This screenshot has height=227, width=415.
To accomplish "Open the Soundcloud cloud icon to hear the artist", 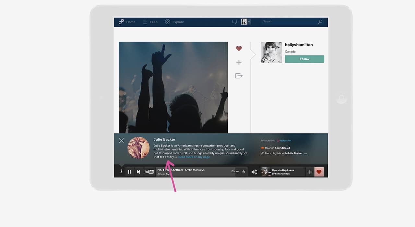I will pos(263,147).
